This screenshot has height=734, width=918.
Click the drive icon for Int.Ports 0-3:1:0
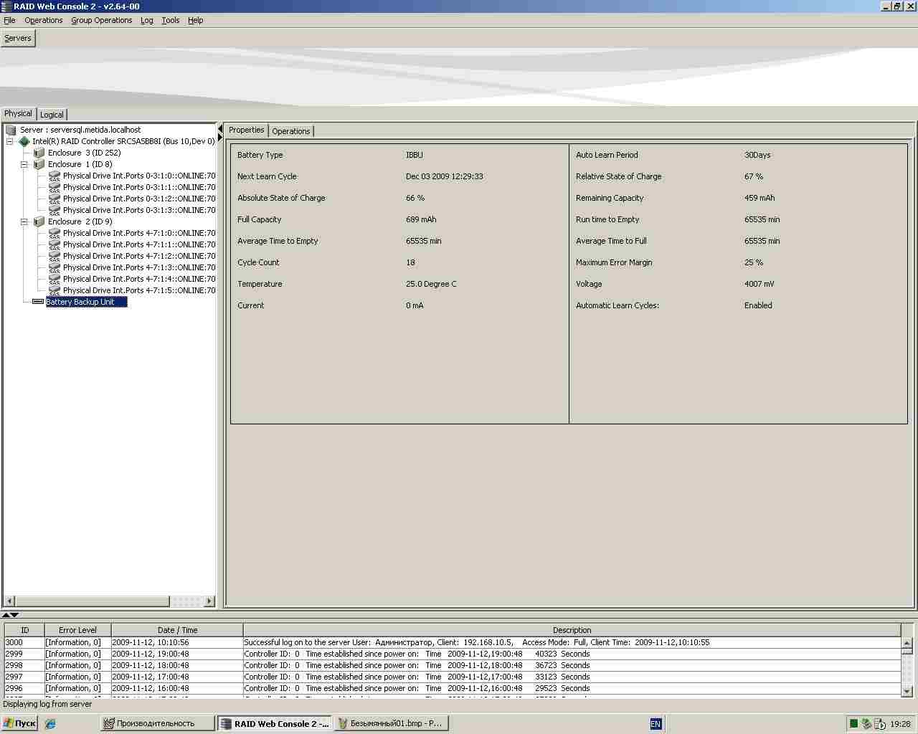[x=55, y=176]
